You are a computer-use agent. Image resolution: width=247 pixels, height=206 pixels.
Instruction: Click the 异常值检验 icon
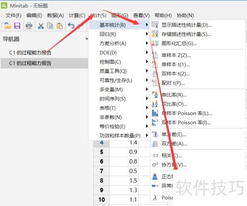tap(155, 186)
